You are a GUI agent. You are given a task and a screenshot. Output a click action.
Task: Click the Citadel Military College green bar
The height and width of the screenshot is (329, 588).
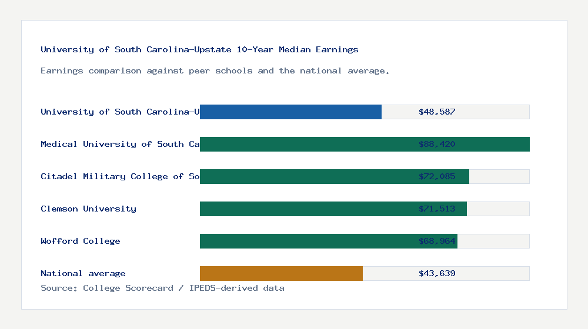click(335, 176)
